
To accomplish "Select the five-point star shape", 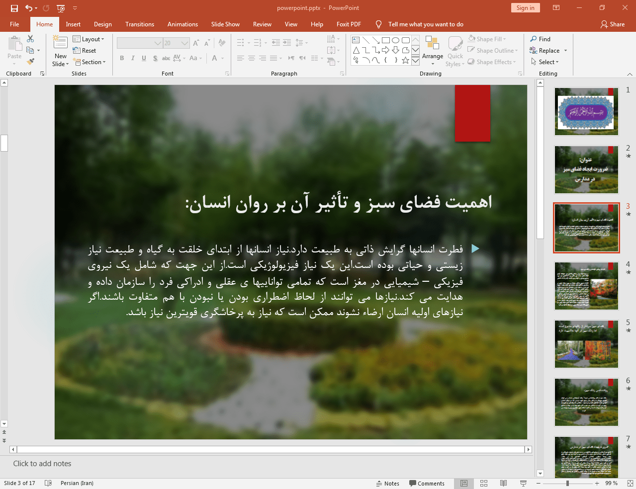I will pyautogui.click(x=405, y=60).
